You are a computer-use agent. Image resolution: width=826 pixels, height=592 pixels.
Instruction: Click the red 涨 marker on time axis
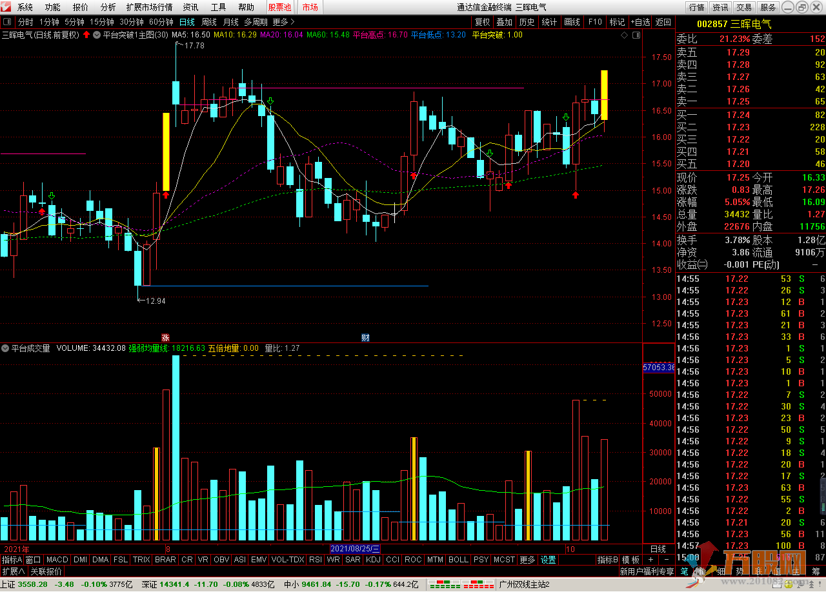tap(165, 337)
